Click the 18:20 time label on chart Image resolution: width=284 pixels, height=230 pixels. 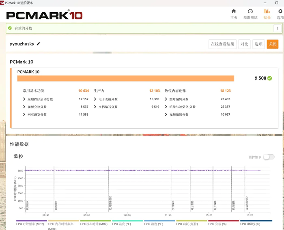250,215
